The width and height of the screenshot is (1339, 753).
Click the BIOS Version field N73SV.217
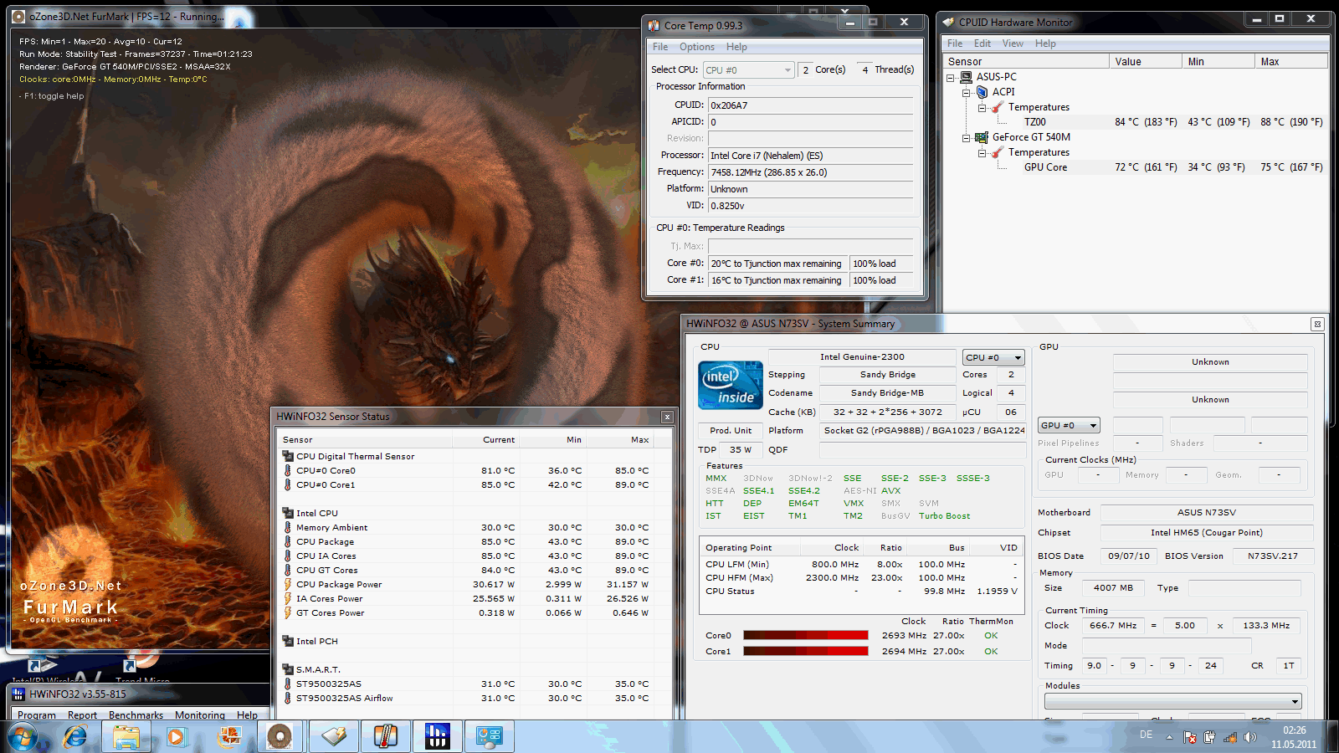(x=1273, y=556)
